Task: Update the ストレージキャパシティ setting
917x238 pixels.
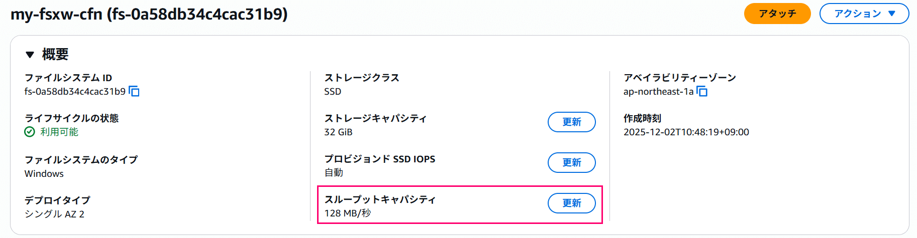Action: pyautogui.click(x=571, y=122)
